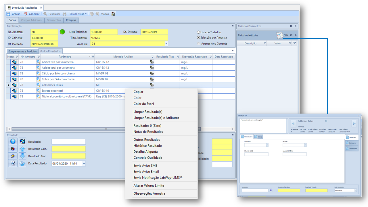Click parameter lookup icon for Coliformes Totais row
Viewport: 368px width, 207px height.
pos(38,85)
